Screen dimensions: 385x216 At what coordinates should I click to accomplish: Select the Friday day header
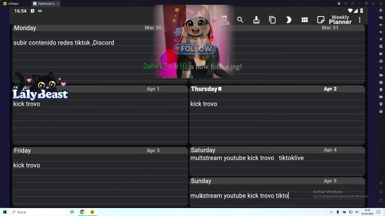pos(22,151)
